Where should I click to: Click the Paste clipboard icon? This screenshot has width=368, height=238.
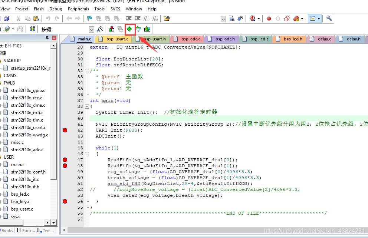(x=36, y=19)
